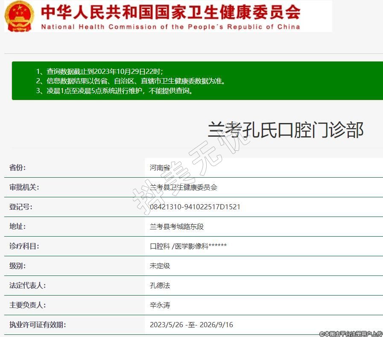Click the English National Health Commission subtitle
The height and width of the screenshot is (337, 383).
click(x=170, y=27)
